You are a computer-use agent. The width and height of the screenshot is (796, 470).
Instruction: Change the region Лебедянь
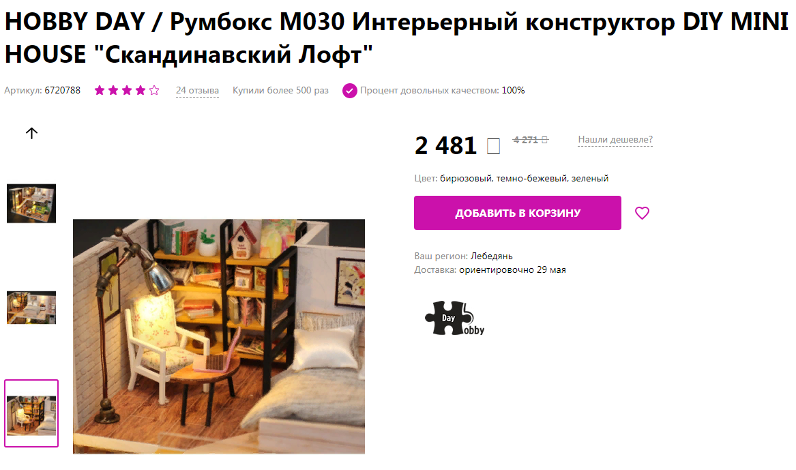coord(491,256)
